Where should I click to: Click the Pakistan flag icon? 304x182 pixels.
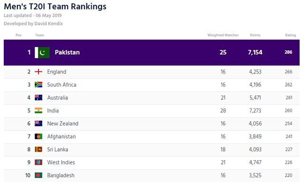[x=42, y=52]
